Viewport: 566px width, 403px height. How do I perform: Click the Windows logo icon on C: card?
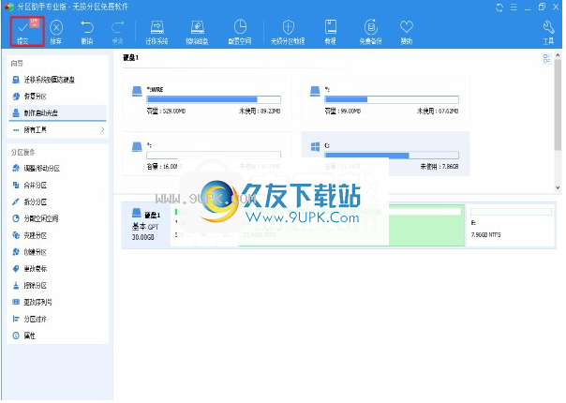(x=315, y=146)
